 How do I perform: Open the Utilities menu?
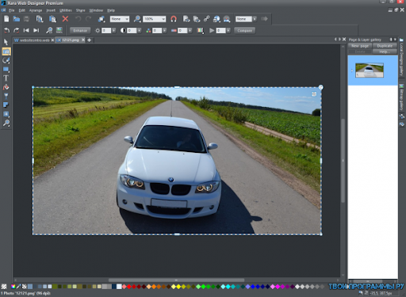[x=66, y=10]
